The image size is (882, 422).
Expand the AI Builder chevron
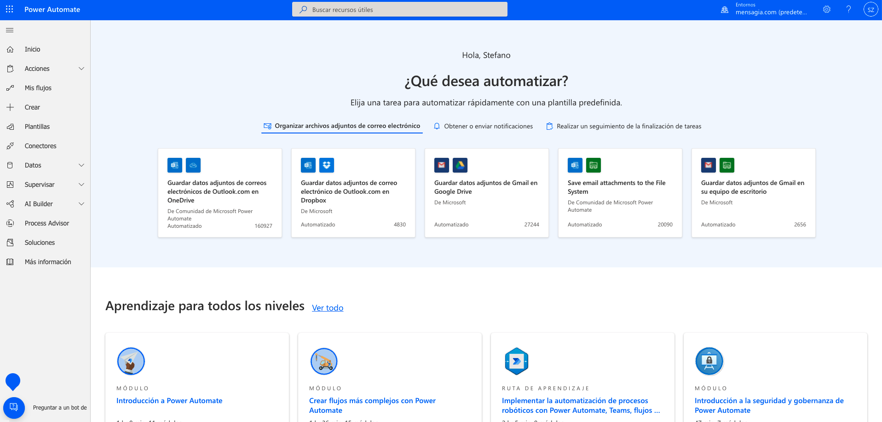(x=81, y=204)
